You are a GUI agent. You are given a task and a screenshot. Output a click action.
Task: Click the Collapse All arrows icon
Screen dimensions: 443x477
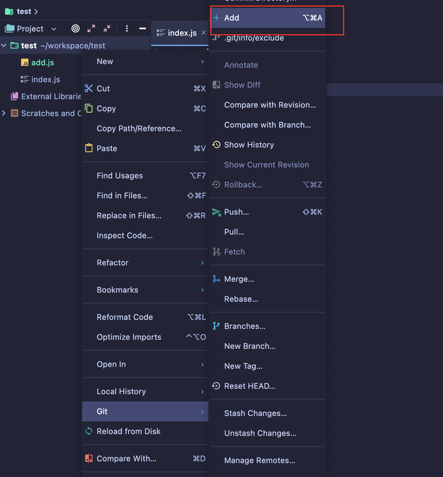pyautogui.click(x=106, y=28)
